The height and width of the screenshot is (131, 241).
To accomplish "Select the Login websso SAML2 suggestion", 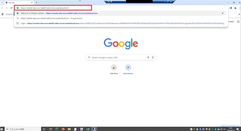I will [x=120, y=23].
